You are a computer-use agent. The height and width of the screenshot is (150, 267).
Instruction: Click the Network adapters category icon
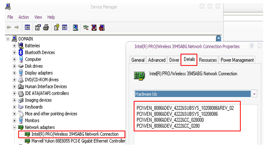21,127
